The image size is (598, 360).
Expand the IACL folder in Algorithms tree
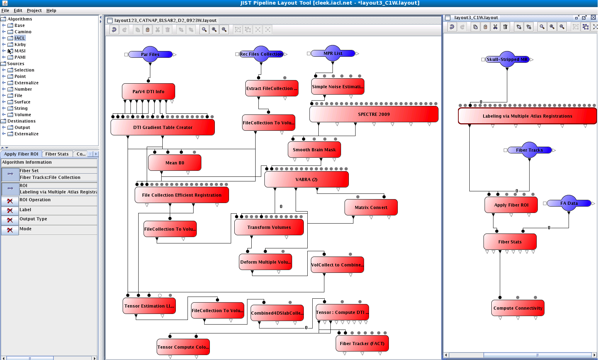click(x=4, y=38)
